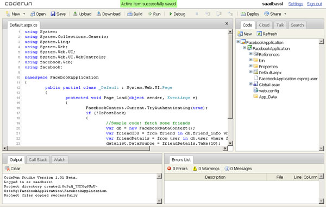This screenshot has height=207, width=326.
Task: Click the Column column header
Action: 310,177
